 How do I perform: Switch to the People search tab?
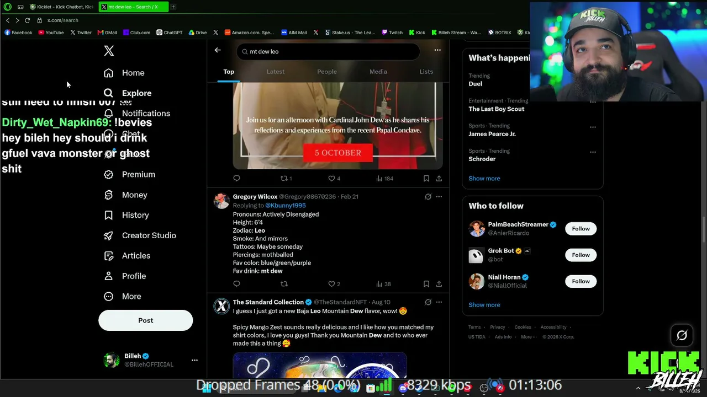[327, 72]
